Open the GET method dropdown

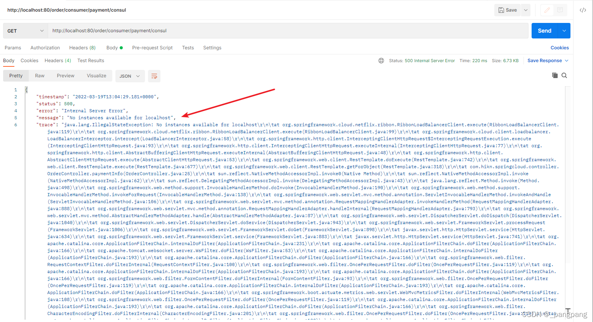tap(25, 31)
